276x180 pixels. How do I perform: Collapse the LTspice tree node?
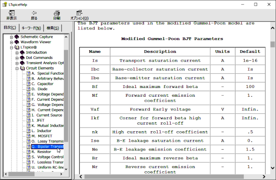click(11, 47)
